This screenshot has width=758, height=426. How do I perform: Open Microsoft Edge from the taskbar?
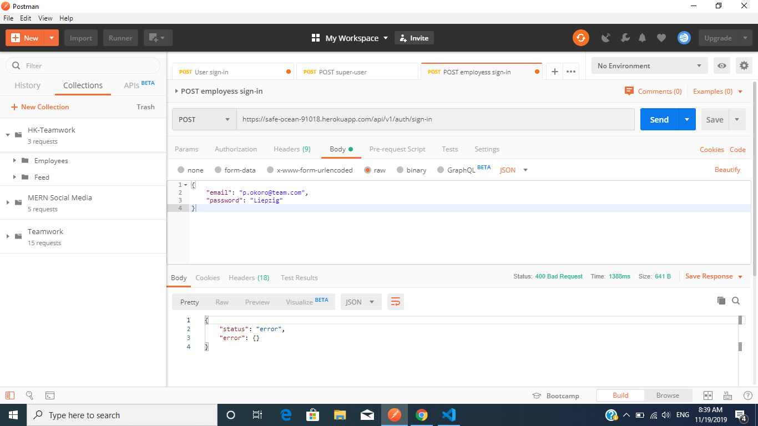click(x=286, y=415)
